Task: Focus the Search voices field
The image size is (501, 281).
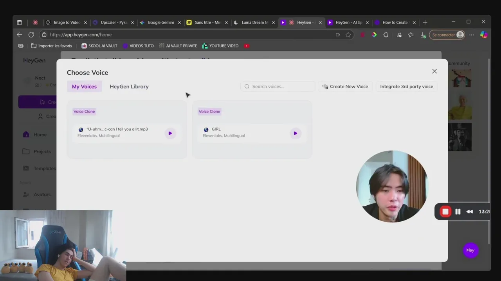Action: (278, 87)
